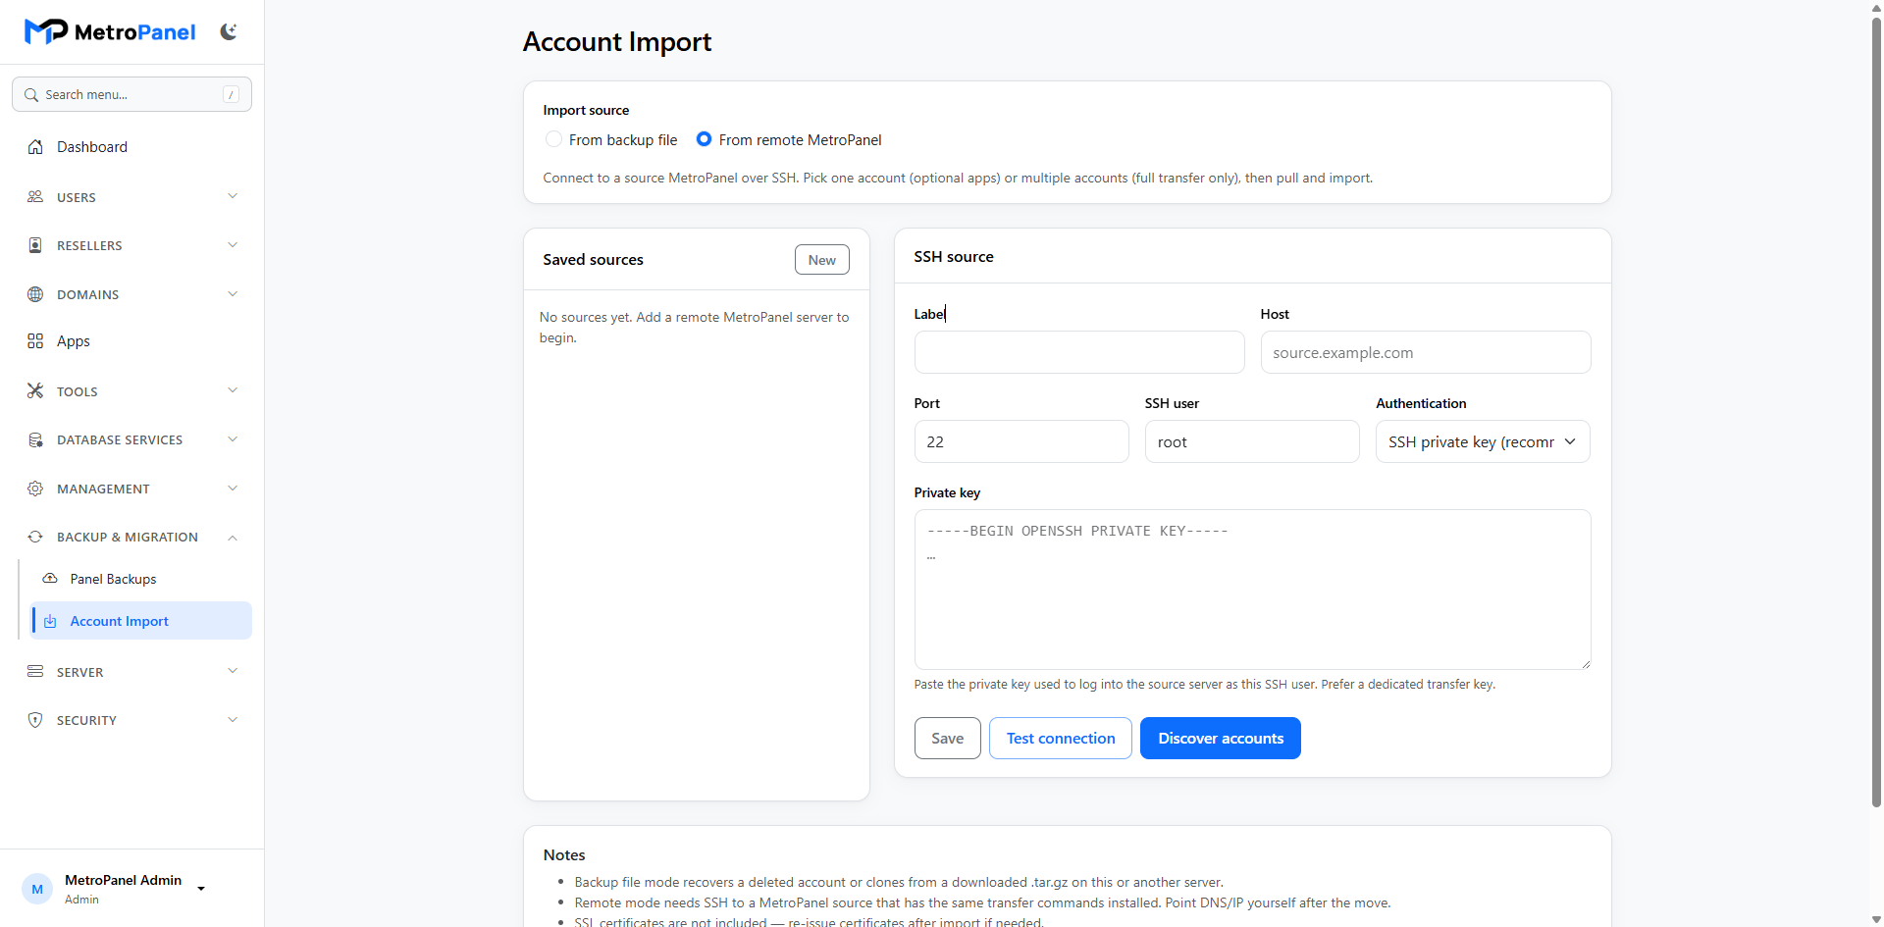Open Account Import page
The width and height of the screenshot is (1884, 927).
140,621
